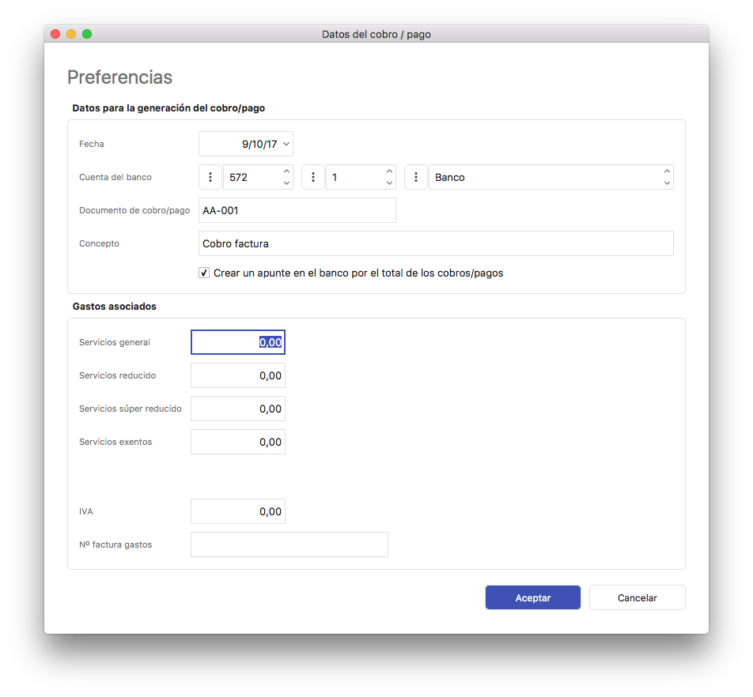Uncheck Crear un apunte en el banco checkbox

pos(204,273)
